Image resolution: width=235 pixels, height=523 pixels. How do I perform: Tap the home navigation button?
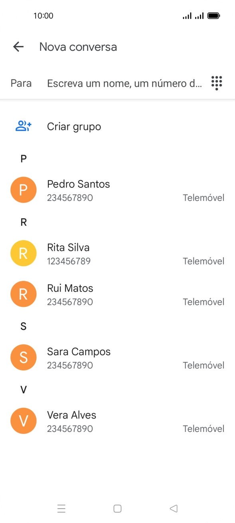[x=117, y=508]
